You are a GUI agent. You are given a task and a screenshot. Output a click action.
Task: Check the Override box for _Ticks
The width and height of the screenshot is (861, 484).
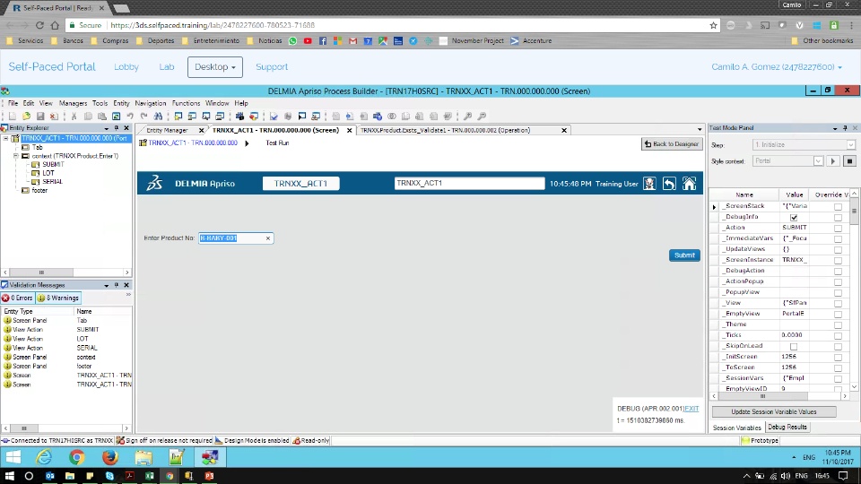pyautogui.click(x=838, y=336)
